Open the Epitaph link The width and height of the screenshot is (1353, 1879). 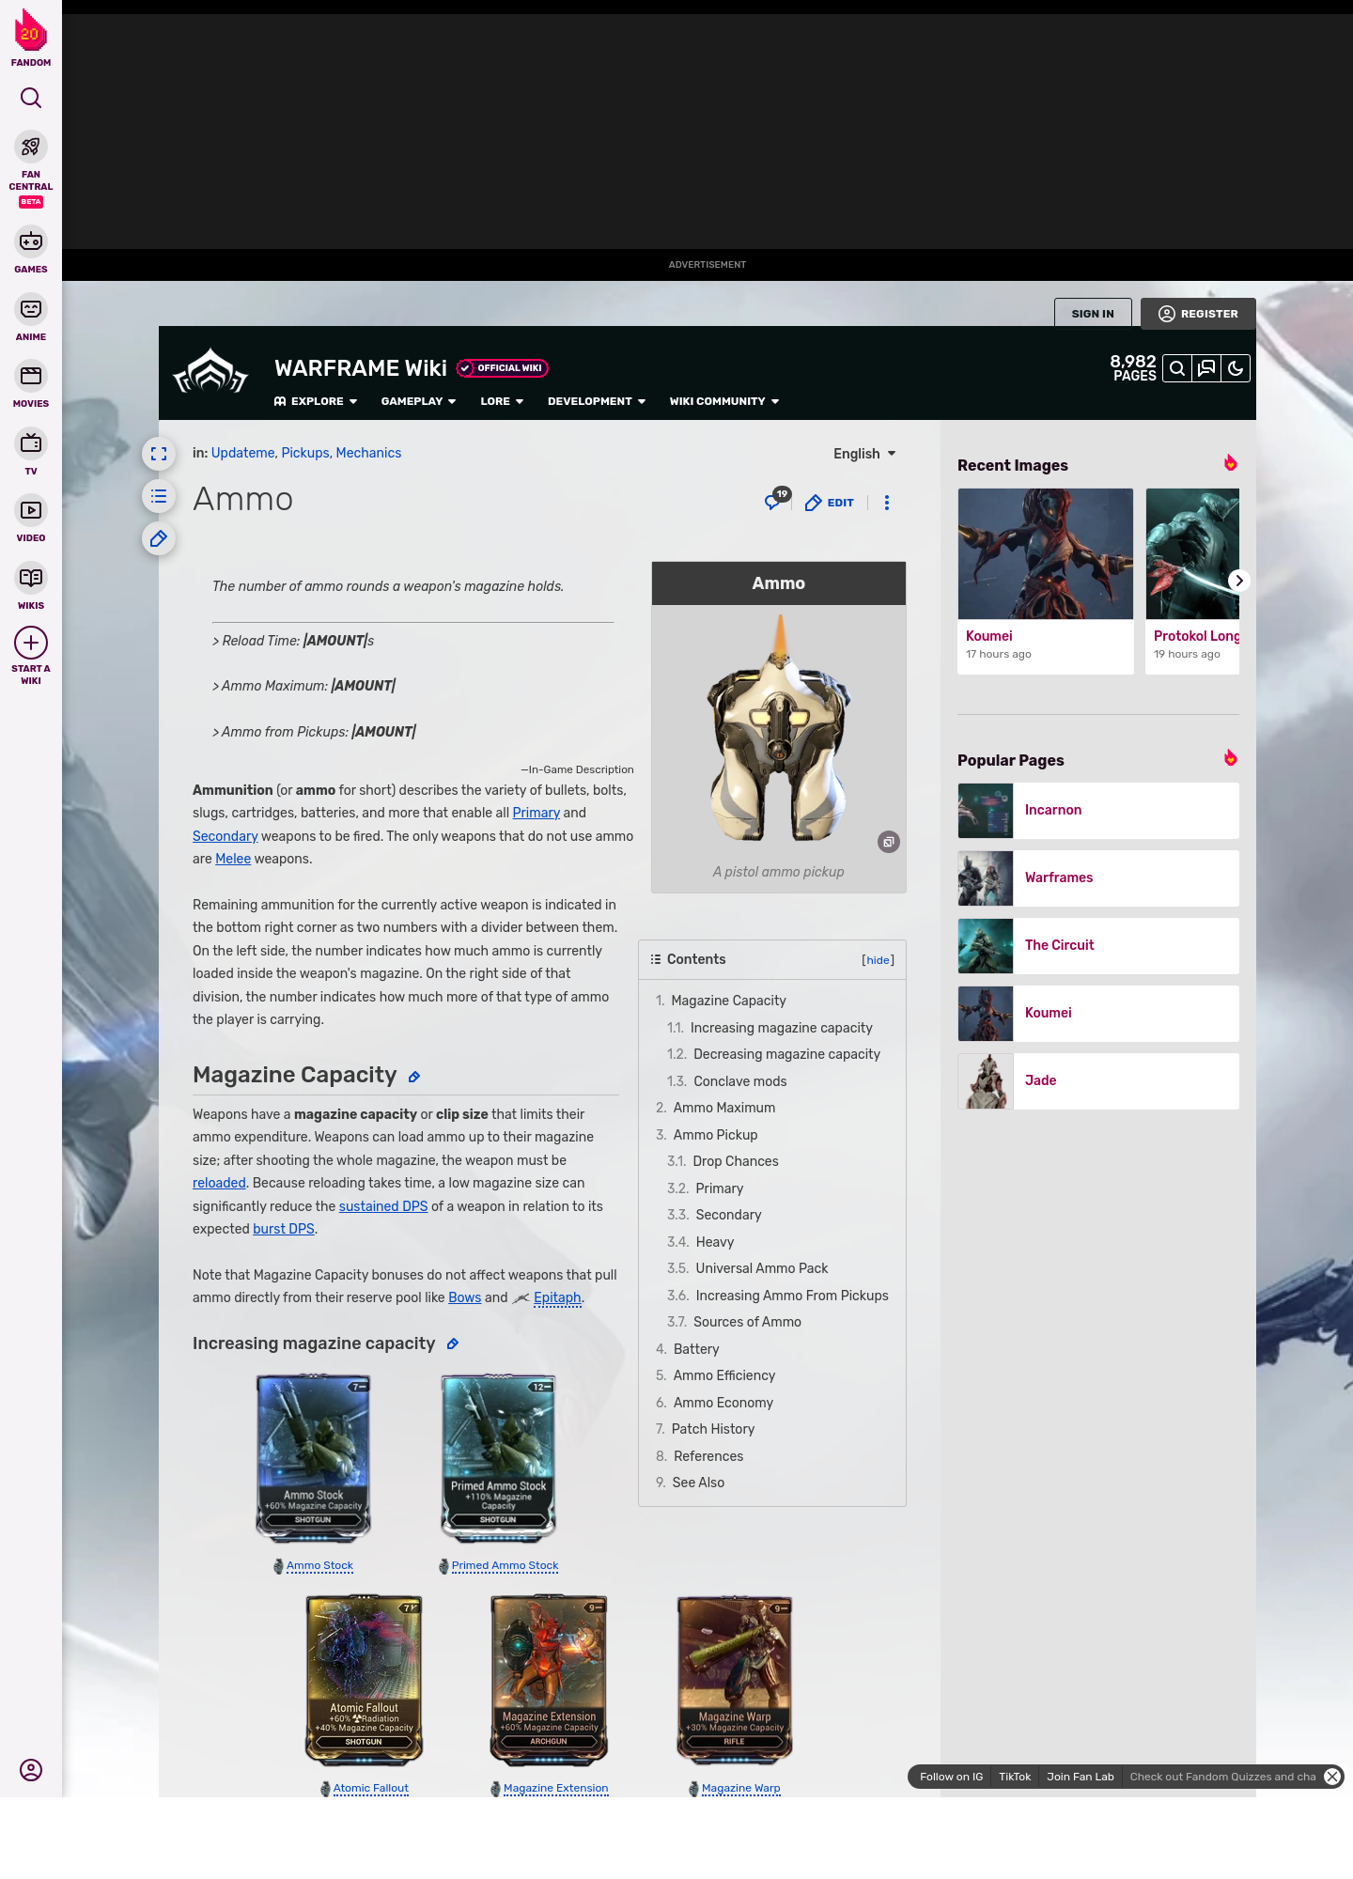[x=557, y=1297]
